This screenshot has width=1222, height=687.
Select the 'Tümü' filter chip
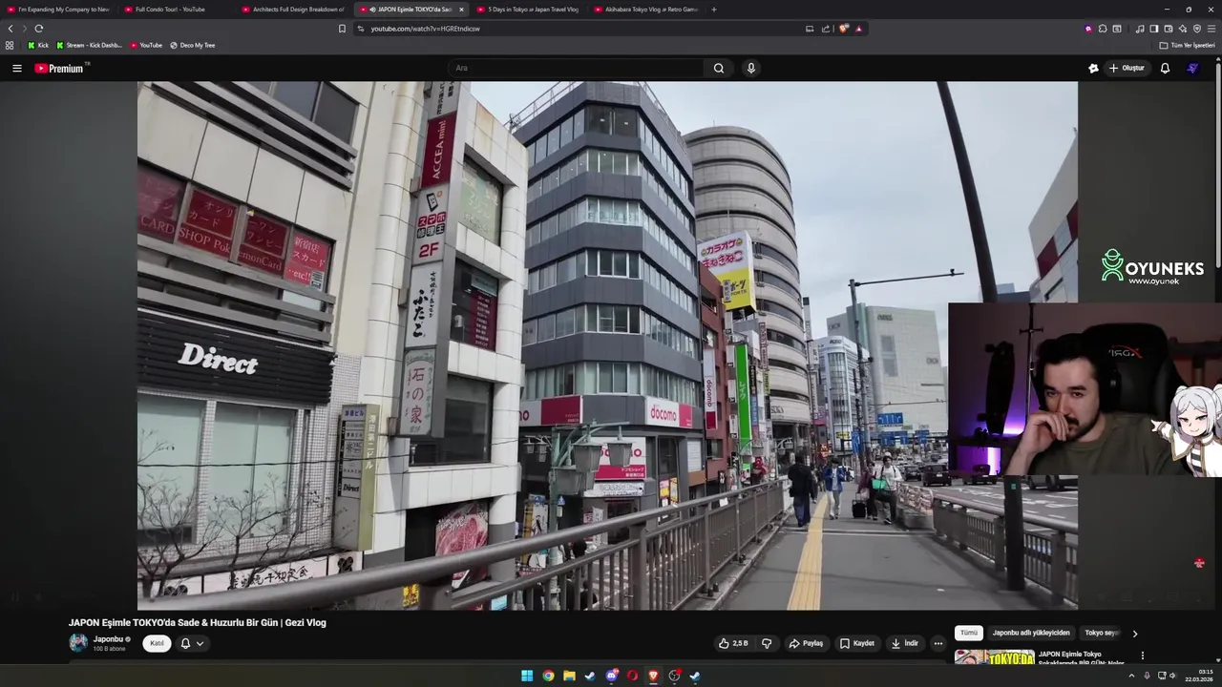969,633
